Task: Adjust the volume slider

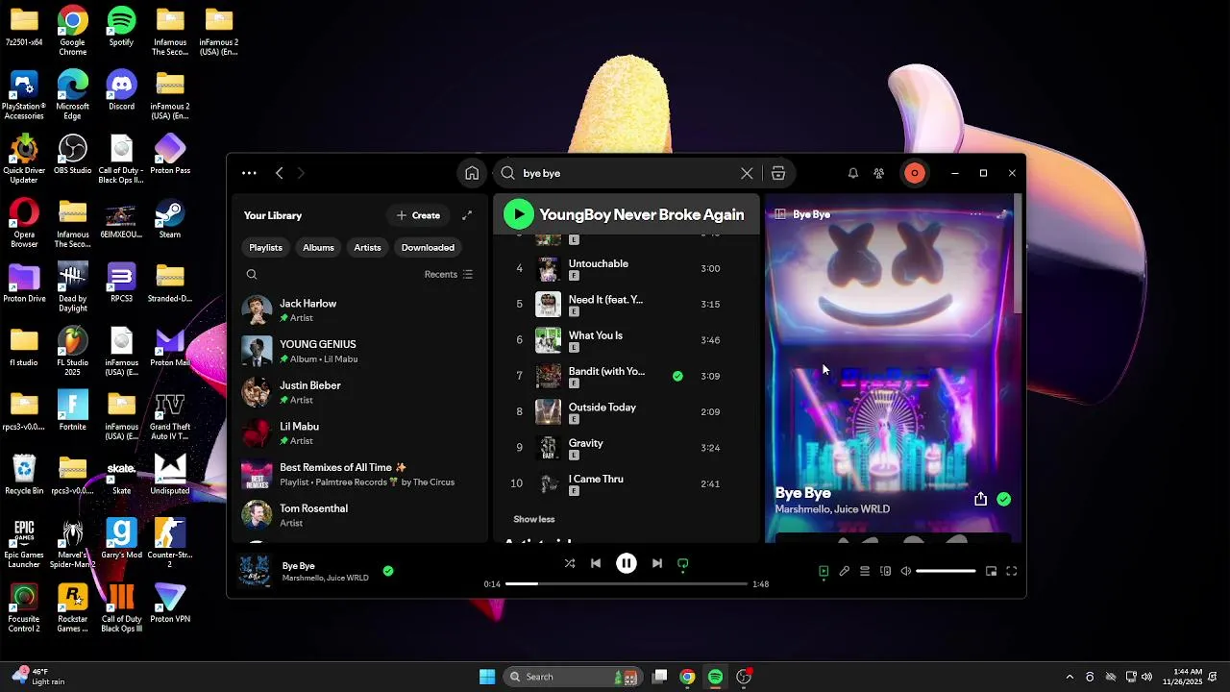Action: (x=946, y=572)
